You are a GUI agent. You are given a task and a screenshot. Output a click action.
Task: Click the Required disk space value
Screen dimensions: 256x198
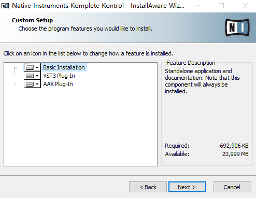[x=234, y=146]
